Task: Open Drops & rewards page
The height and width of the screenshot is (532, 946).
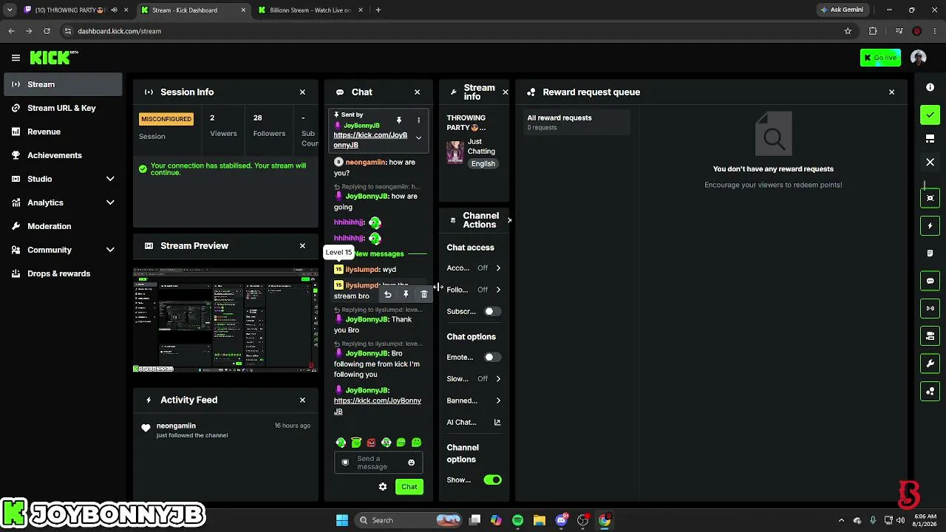Action: pyautogui.click(x=63, y=273)
